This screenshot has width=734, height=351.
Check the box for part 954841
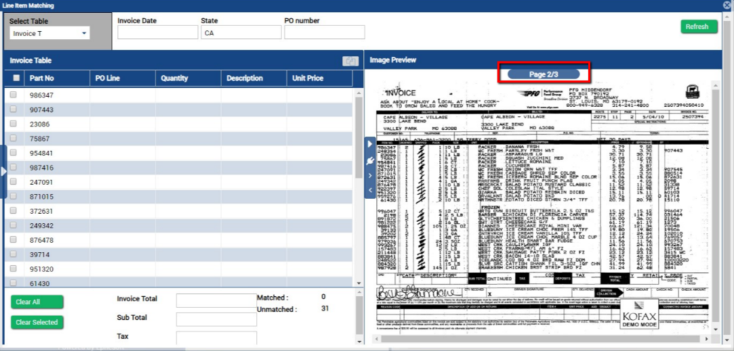tap(14, 152)
